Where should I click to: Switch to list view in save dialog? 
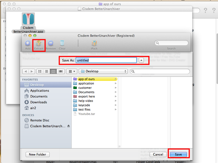point(47,72)
